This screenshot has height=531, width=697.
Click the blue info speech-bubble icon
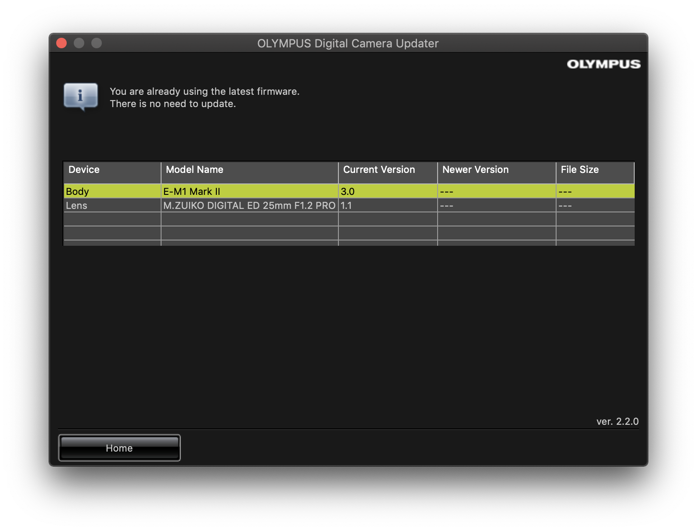(x=81, y=97)
